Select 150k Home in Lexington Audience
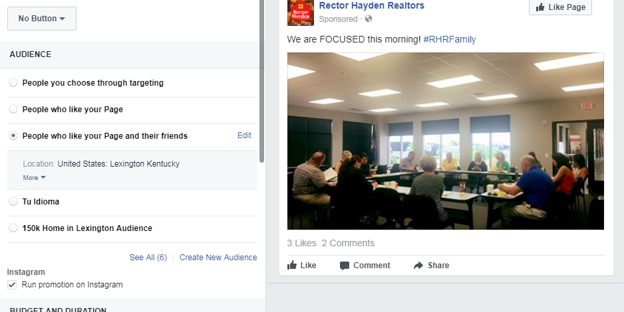Screen dimensions: 624x312 pos(13,228)
